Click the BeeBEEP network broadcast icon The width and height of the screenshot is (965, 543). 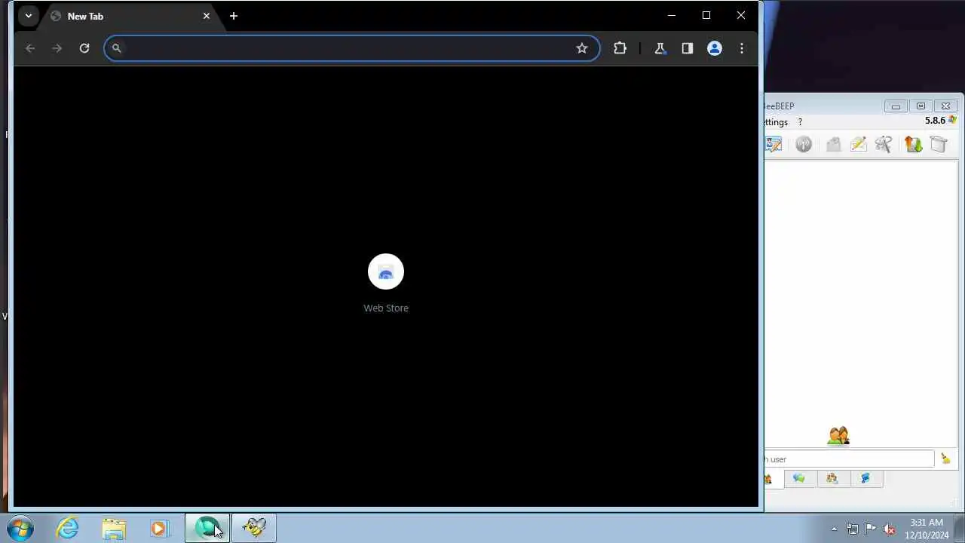(x=804, y=144)
